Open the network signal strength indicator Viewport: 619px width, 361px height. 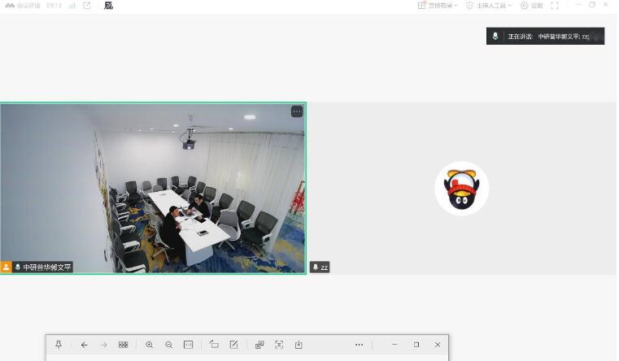click(x=72, y=6)
